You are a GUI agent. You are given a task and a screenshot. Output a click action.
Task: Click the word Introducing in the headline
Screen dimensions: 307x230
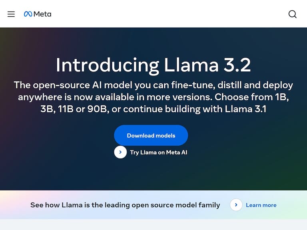(x=107, y=65)
